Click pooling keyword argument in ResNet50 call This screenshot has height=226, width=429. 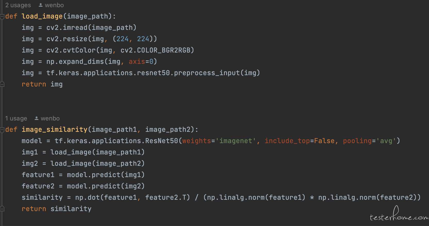(357, 141)
